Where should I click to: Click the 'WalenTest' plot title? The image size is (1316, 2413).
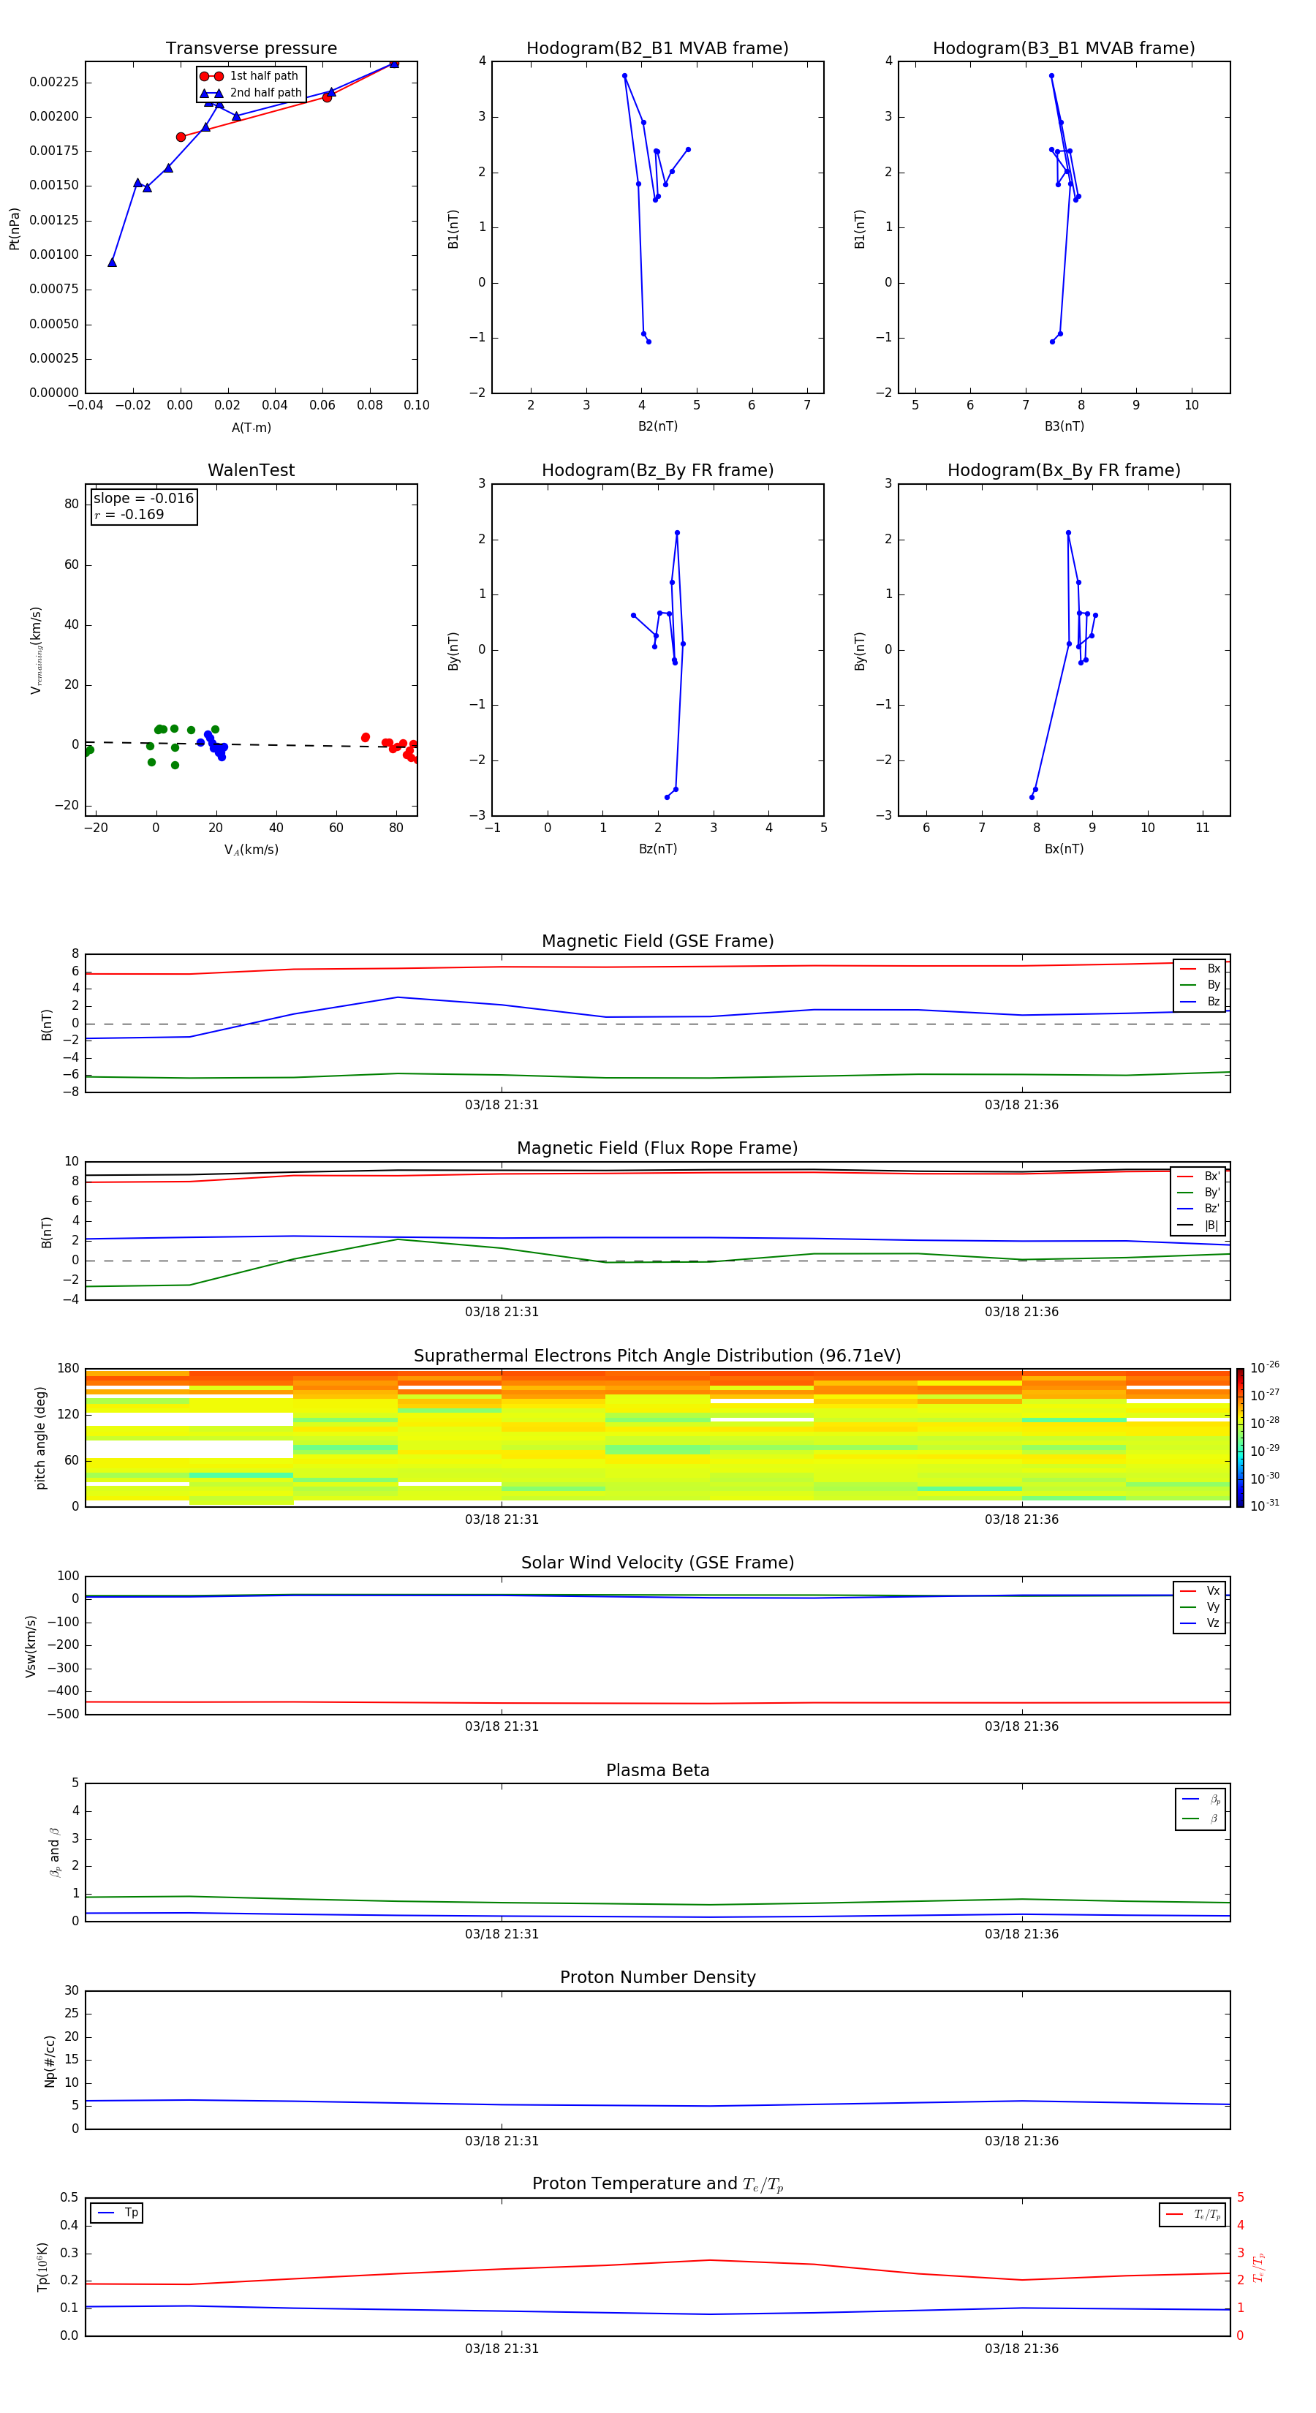pos(251,470)
